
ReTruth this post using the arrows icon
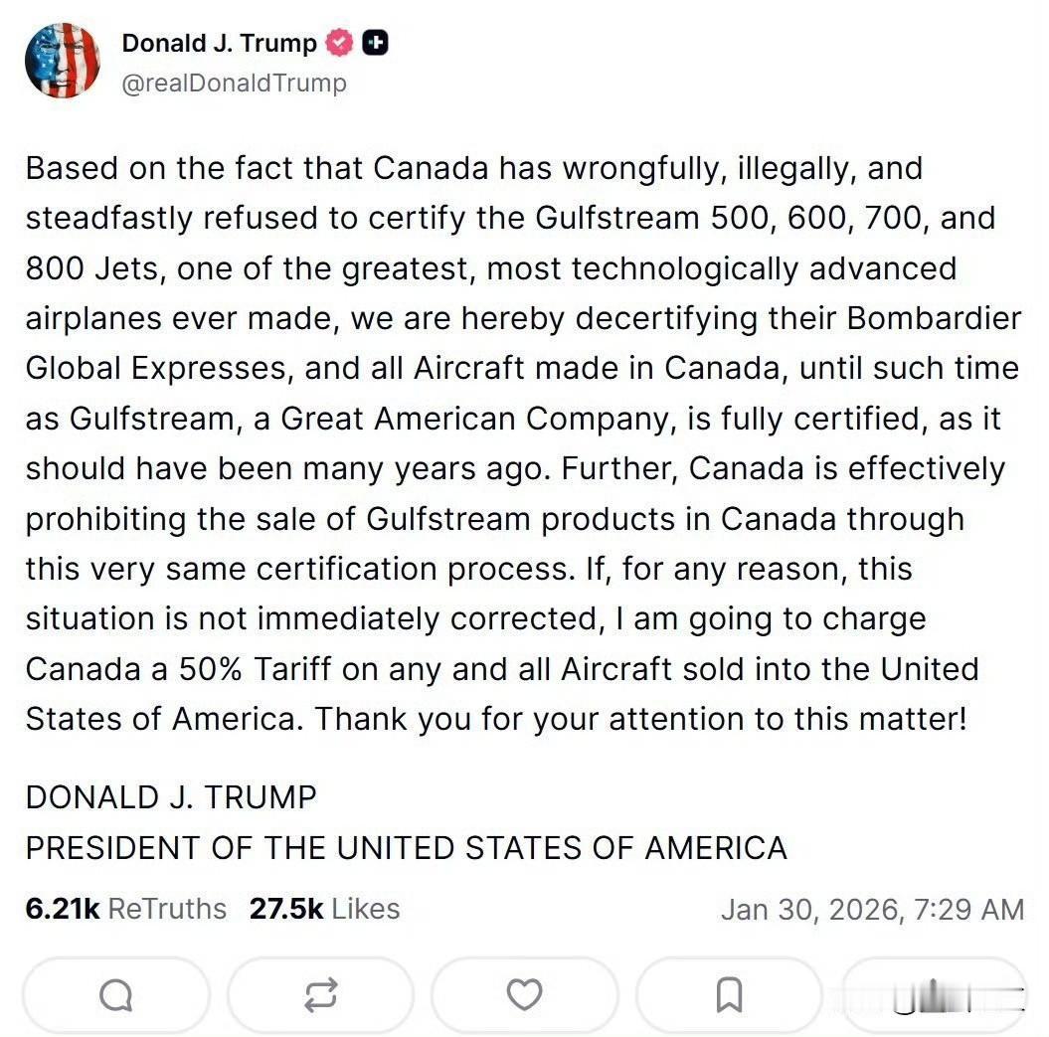click(320, 993)
